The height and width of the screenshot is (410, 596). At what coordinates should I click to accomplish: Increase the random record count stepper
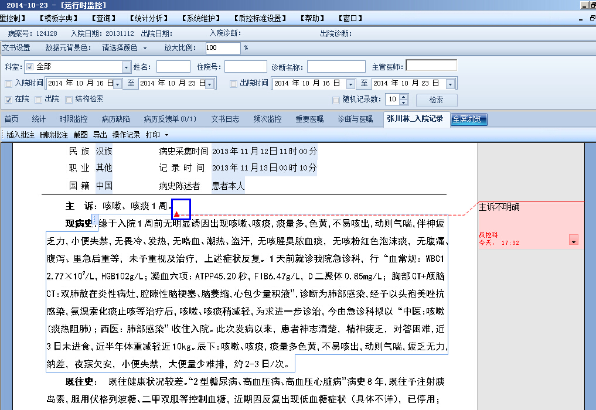pos(404,97)
